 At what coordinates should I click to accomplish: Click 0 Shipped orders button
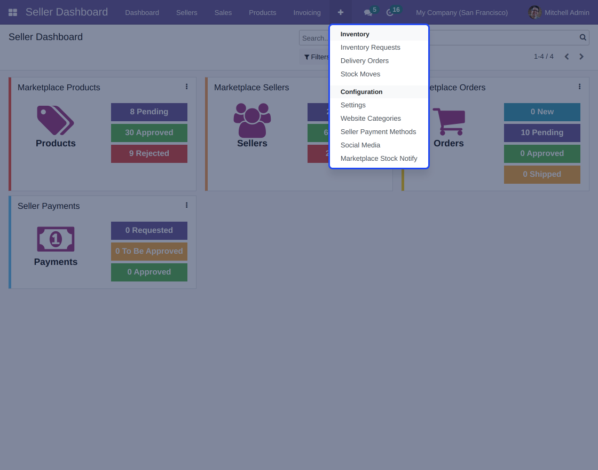542,174
